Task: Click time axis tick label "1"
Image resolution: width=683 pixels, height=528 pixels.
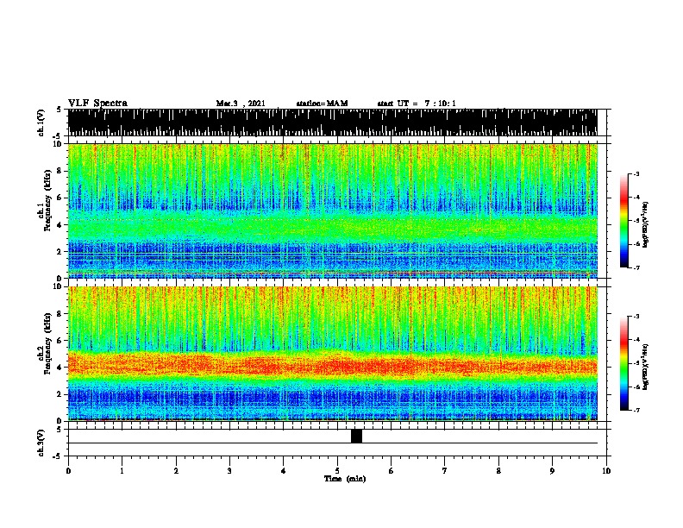Action: [x=122, y=471]
